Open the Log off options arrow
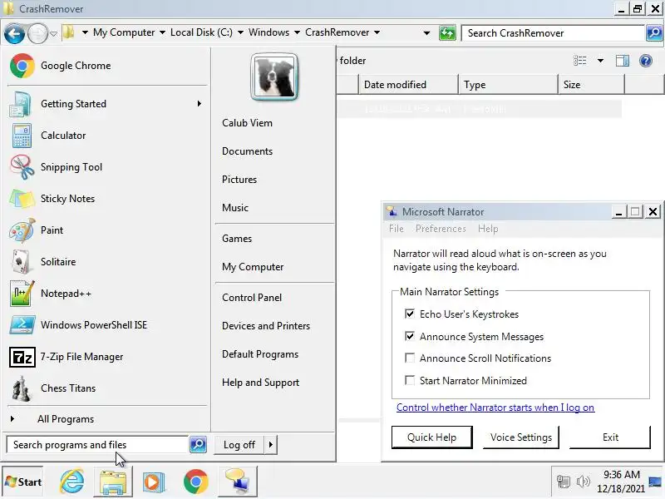Image resolution: width=665 pixels, height=499 pixels. 271,445
